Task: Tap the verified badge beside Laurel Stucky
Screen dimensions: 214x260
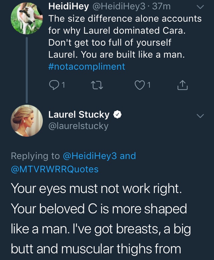Action: (x=117, y=115)
